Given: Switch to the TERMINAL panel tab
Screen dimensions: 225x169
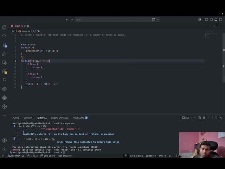Looking at the screenshot, I should 41,118.
